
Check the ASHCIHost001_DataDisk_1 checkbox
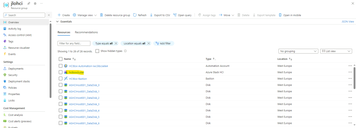click(60, 91)
